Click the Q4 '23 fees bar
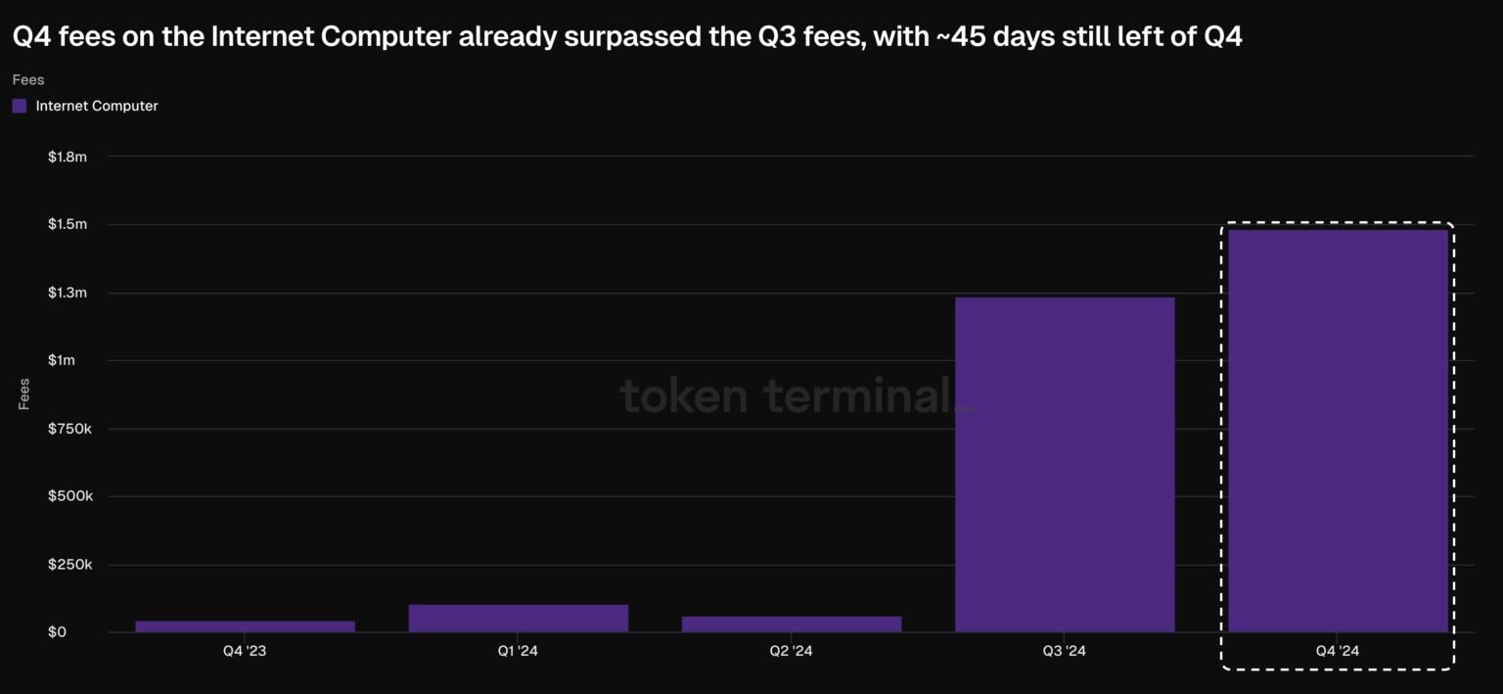 (x=245, y=626)
